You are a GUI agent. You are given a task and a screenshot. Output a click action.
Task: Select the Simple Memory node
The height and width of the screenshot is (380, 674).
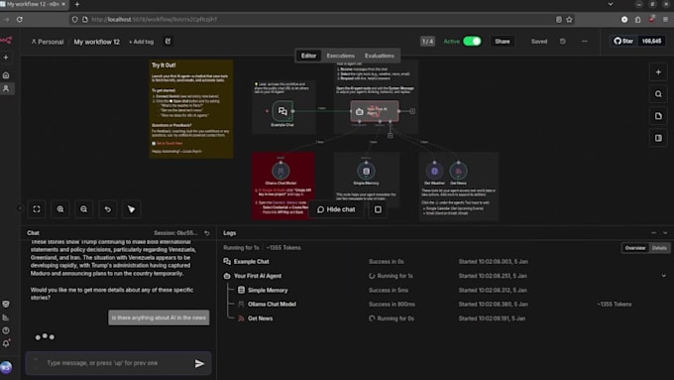[366, 171]
